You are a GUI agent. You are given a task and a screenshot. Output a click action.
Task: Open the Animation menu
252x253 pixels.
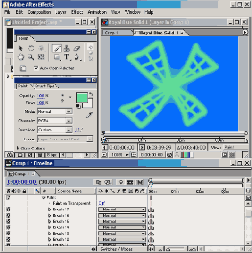tap(97, 12)
